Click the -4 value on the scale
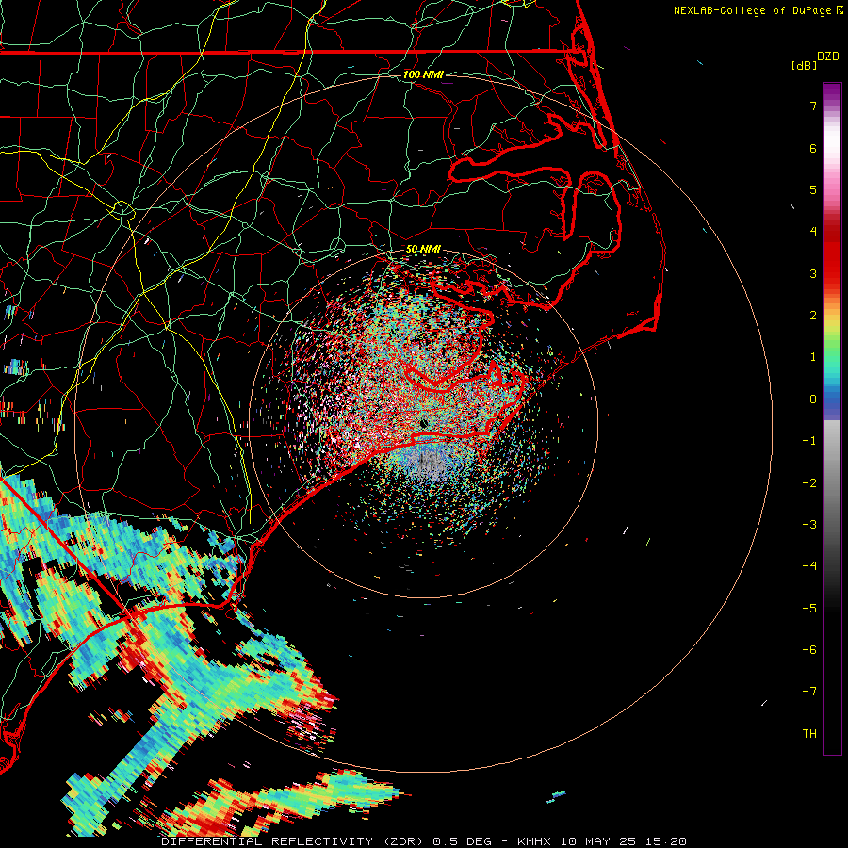Screen dimensions: 848x848 click(x=809, y=566)
